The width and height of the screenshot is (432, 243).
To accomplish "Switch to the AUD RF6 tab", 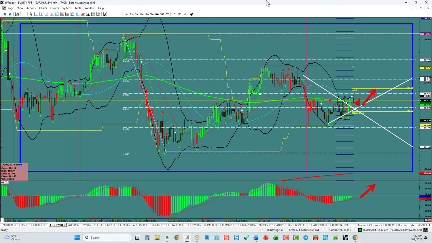I will pos(73,225).
